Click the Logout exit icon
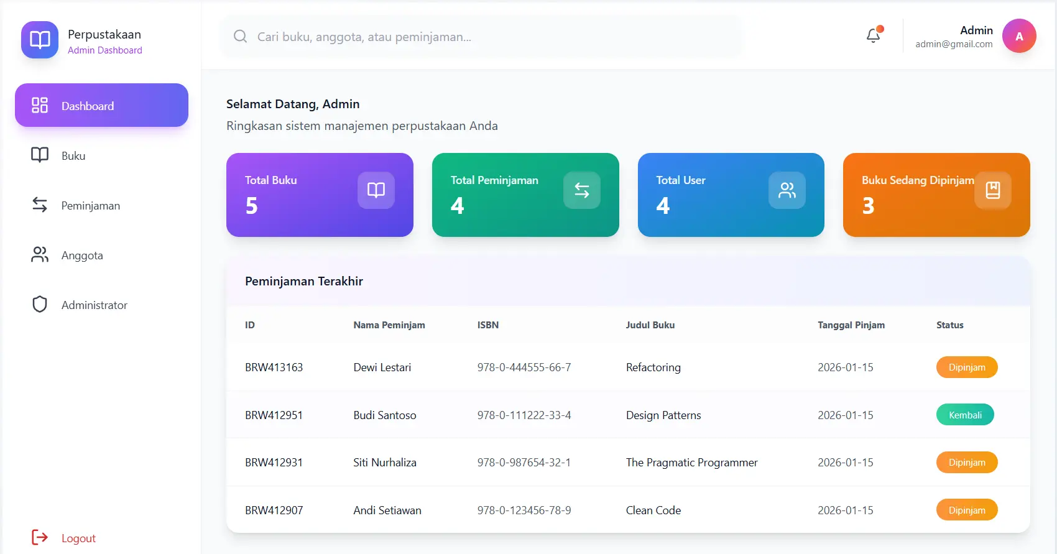 coord(40,537)
